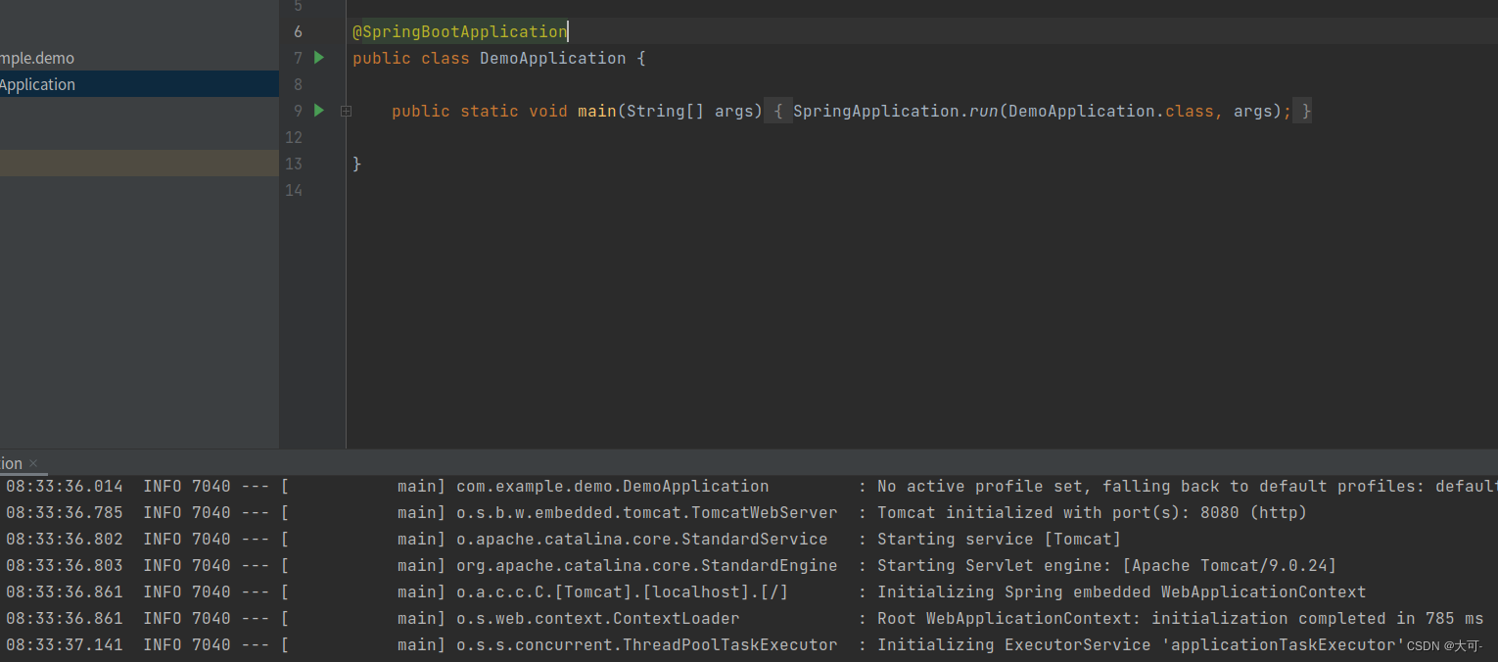Click timestamp 08:33:37.141 in console

[65, 644]
